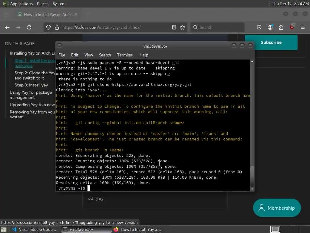Open Using Yay for package management link
This screenshot has width=310, height=233.
31,95
